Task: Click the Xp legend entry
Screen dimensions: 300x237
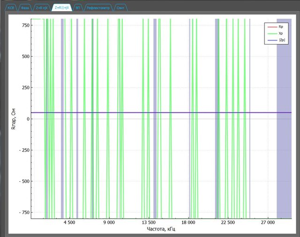Action: (x=280, y=34)
